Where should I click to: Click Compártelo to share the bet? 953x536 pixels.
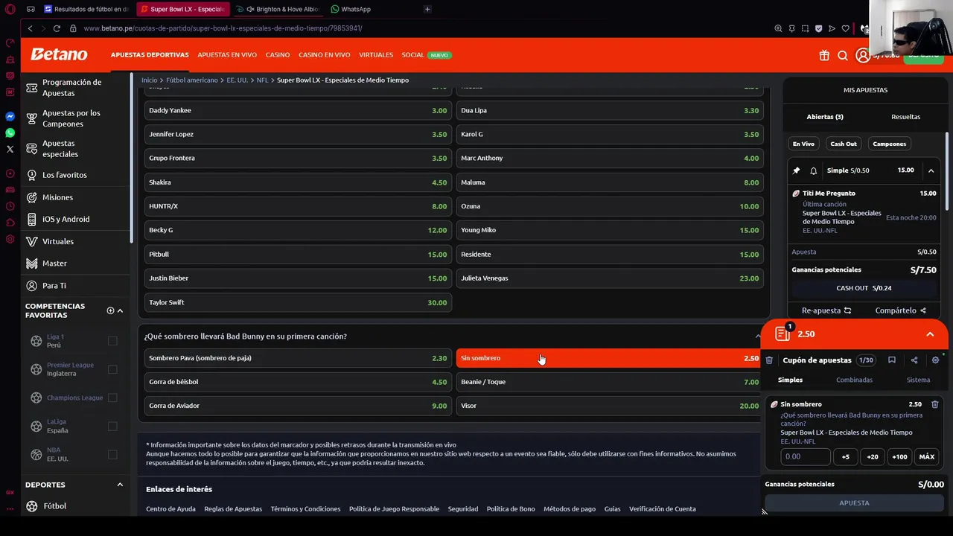click(x=900, y=310)
